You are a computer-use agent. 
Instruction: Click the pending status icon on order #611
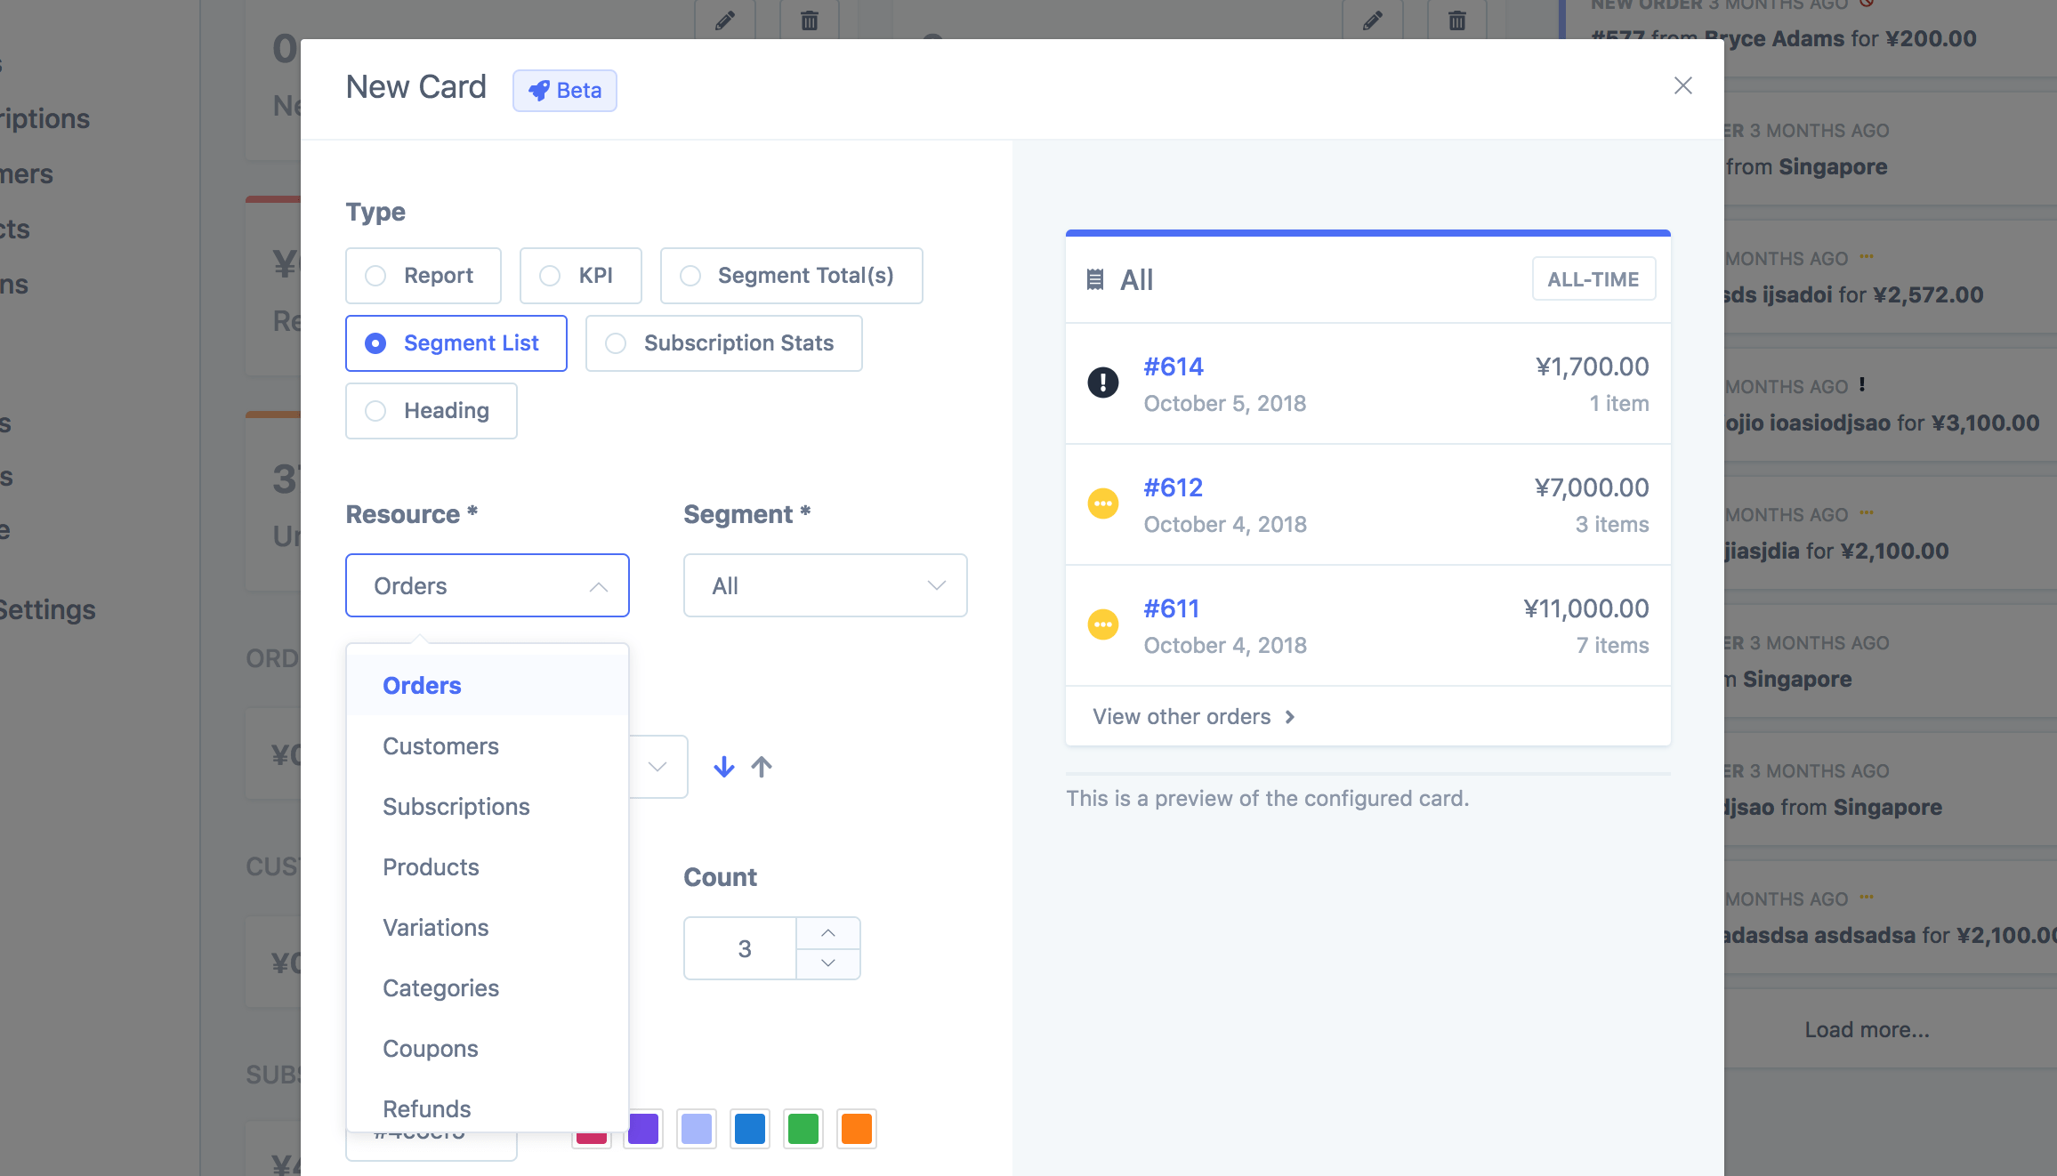point(1103,624)
